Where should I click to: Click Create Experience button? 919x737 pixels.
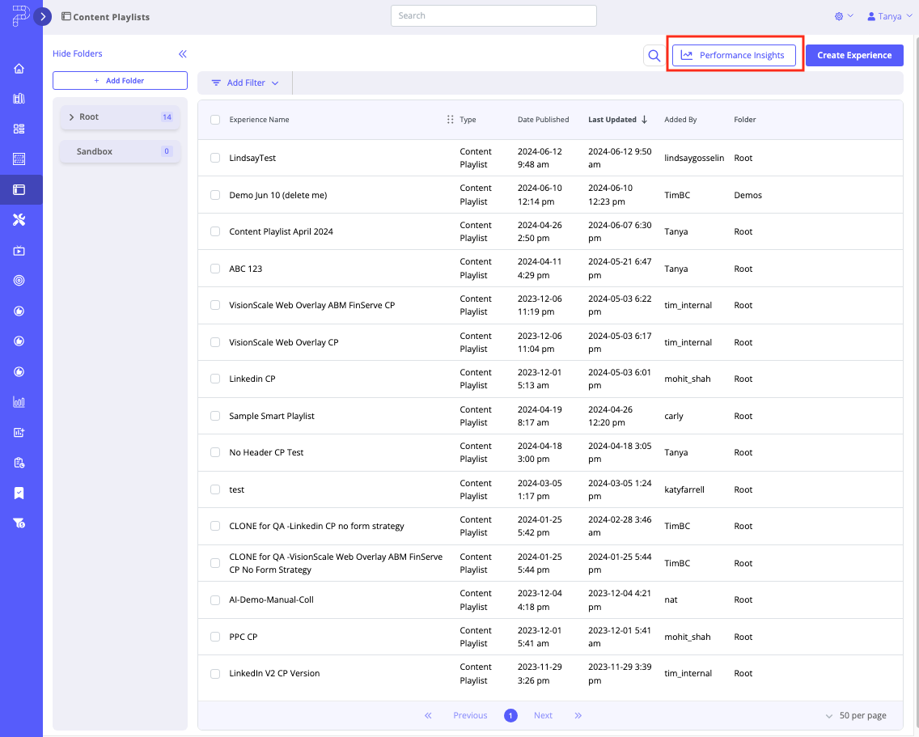pos(854,56)
